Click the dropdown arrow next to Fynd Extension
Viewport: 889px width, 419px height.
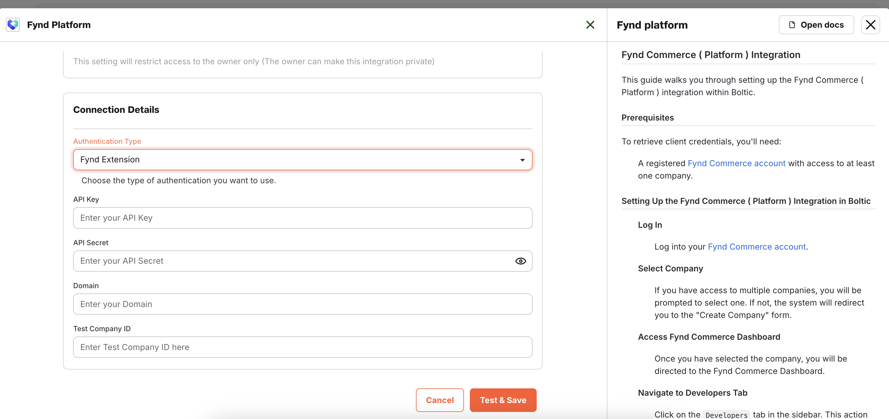coord(522,160)
